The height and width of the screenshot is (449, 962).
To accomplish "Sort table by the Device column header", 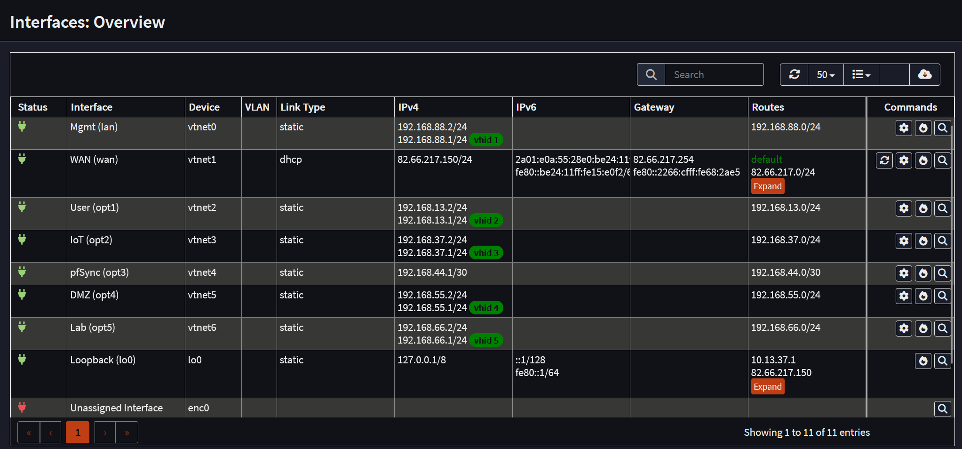I will coord(204,107).
